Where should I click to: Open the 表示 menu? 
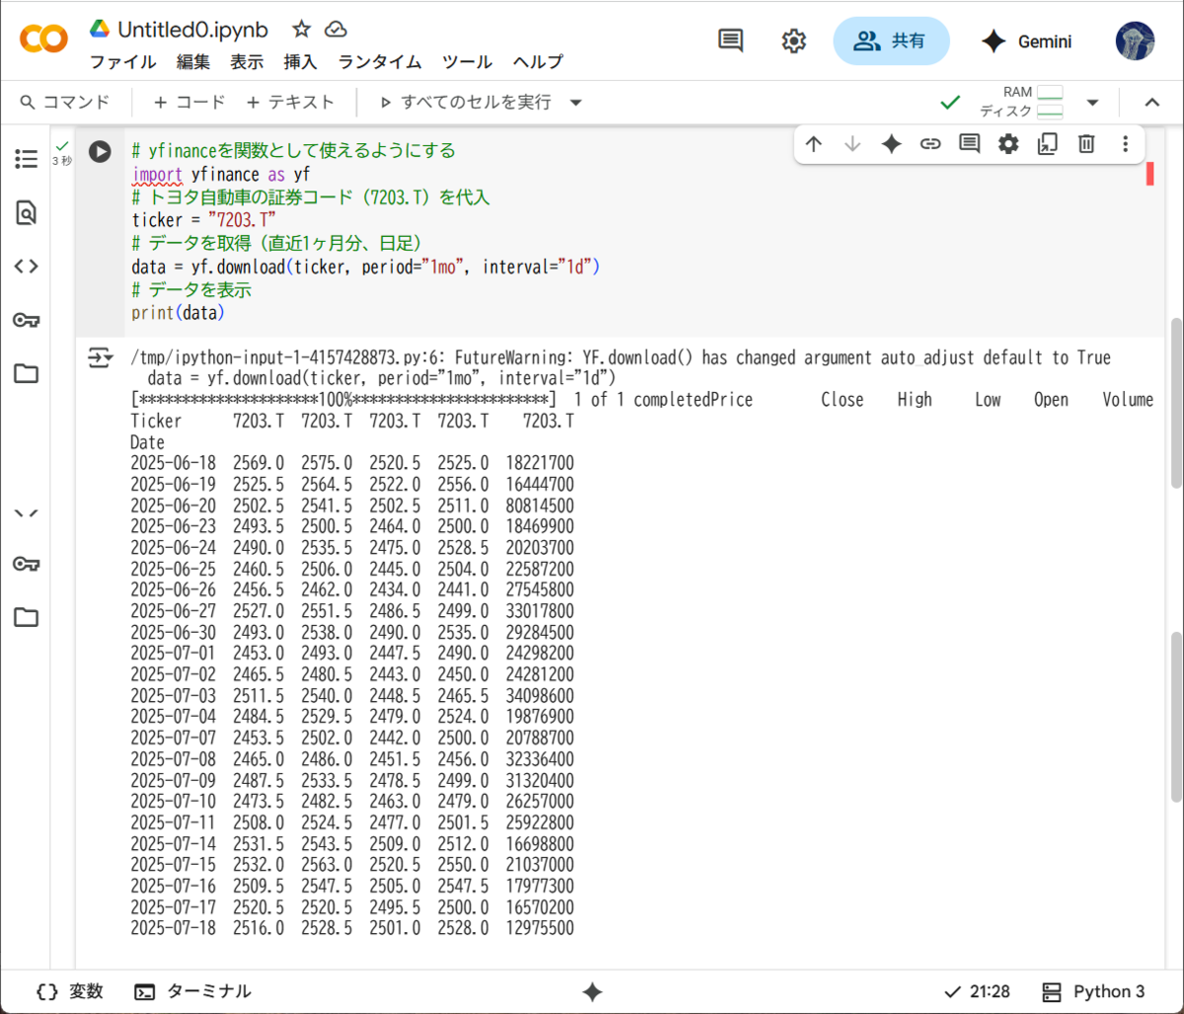coord(247,61)
